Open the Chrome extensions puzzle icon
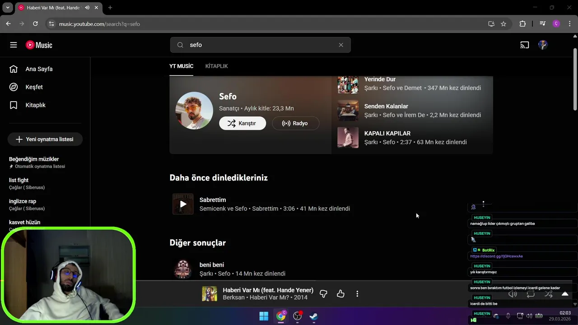 tap(523, 24)
